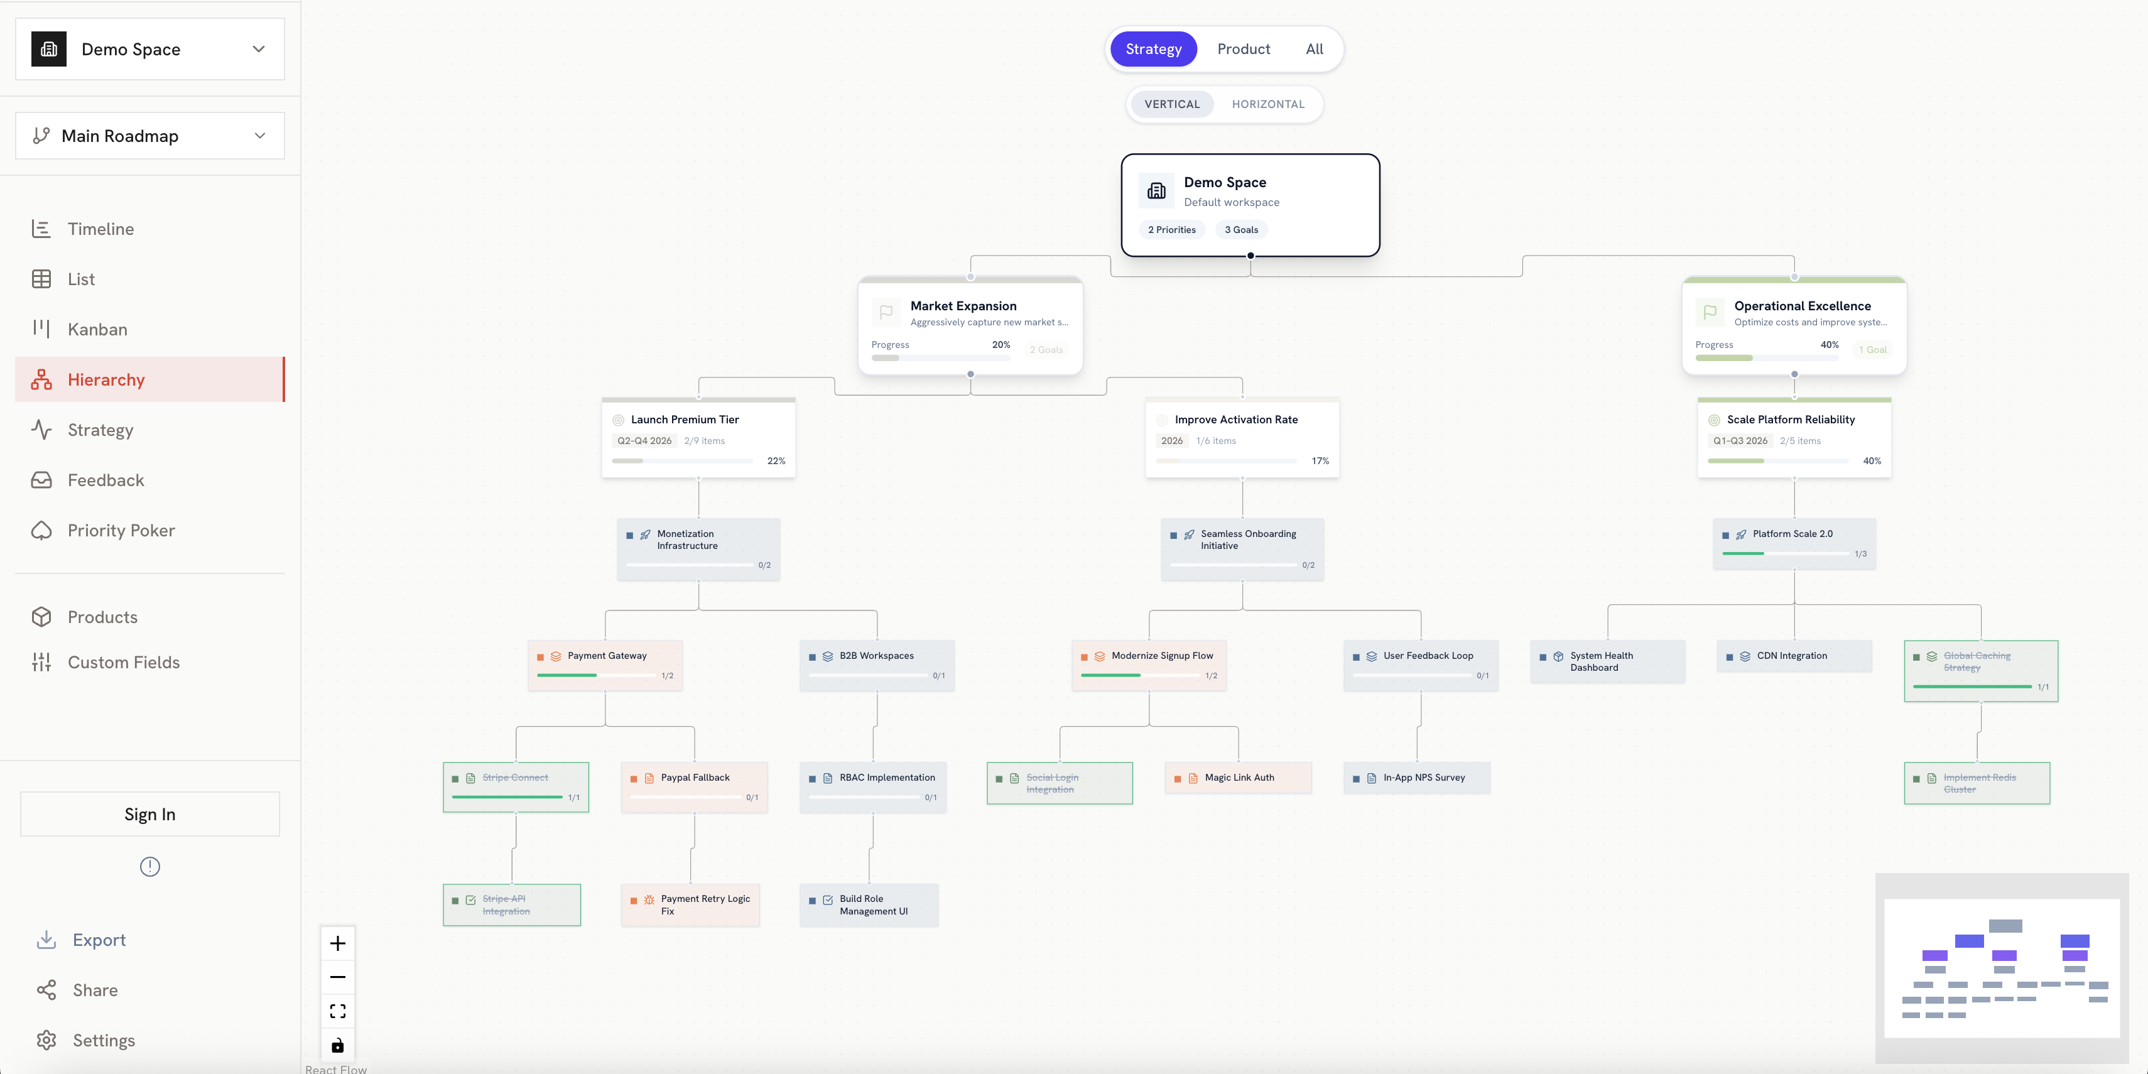The height and width of the screenshot is (1074, 2148).
Task: Click the Sign In button
Action: click(149, 813)
